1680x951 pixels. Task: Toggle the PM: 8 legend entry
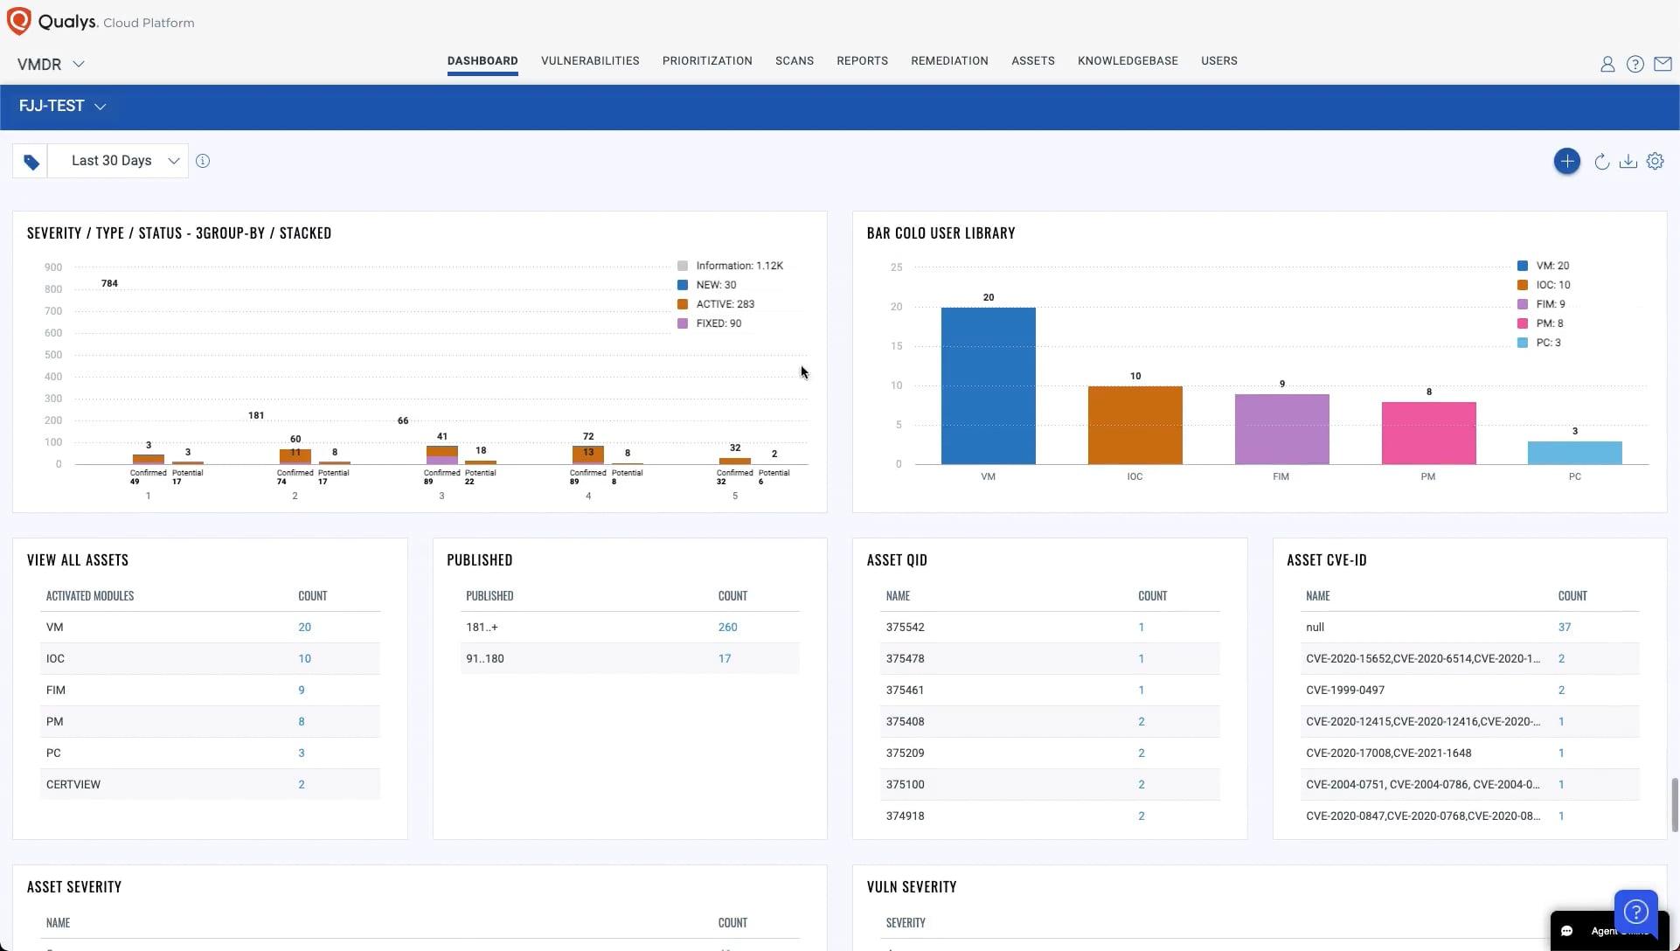click(1540, 323)
